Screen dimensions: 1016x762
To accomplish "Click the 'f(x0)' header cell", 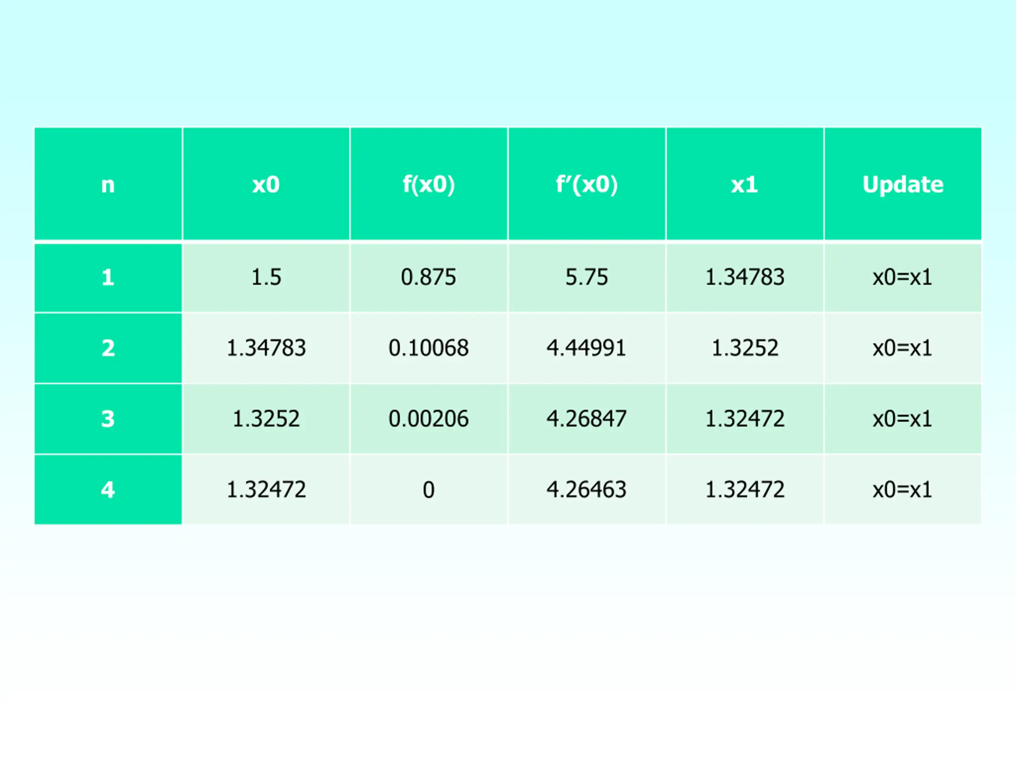I will [429, 185].
